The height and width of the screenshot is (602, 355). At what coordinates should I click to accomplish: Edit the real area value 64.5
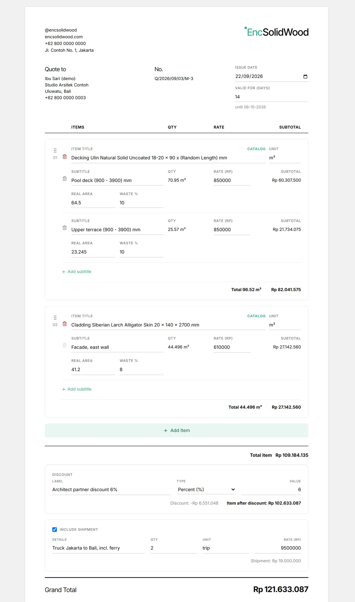click(93, 203)
